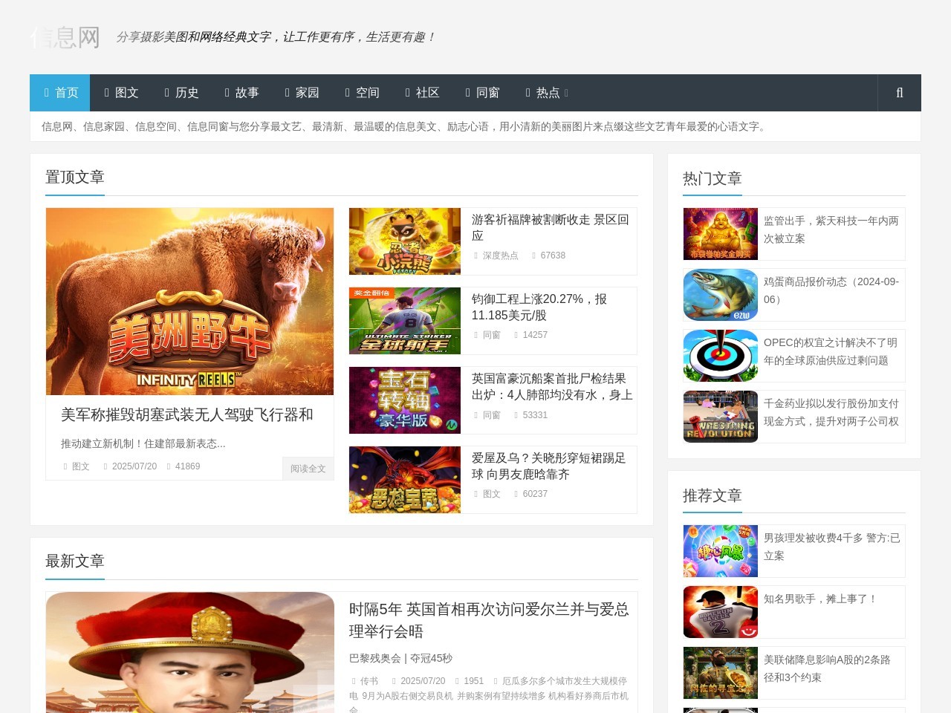Click view count 67638
This screenshot has width=951, height=713.
[553, 255]
